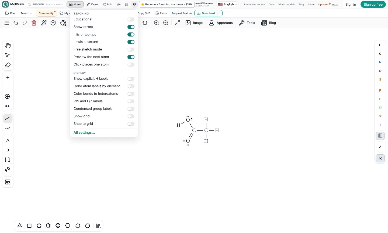This screenshot has height=233, width=388.
Task: Enable Show explicit H labels
Action: point(131,79)
